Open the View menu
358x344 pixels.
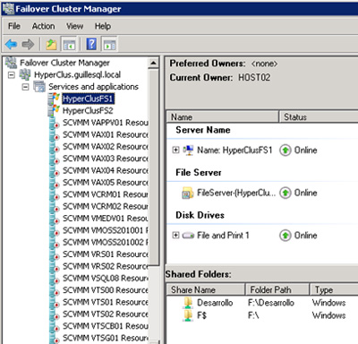click(74, 26)
